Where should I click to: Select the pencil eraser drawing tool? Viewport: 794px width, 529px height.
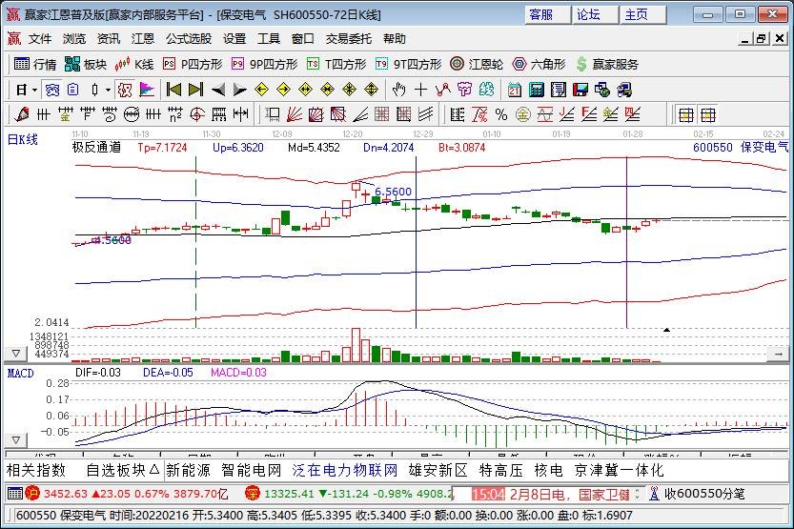coord(22,114)
